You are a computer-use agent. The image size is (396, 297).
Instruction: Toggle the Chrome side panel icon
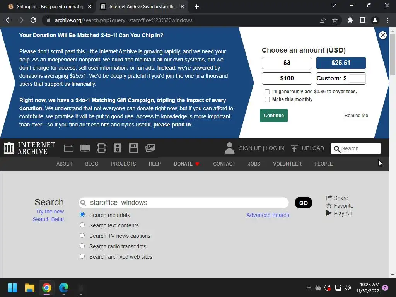(363, 20)
